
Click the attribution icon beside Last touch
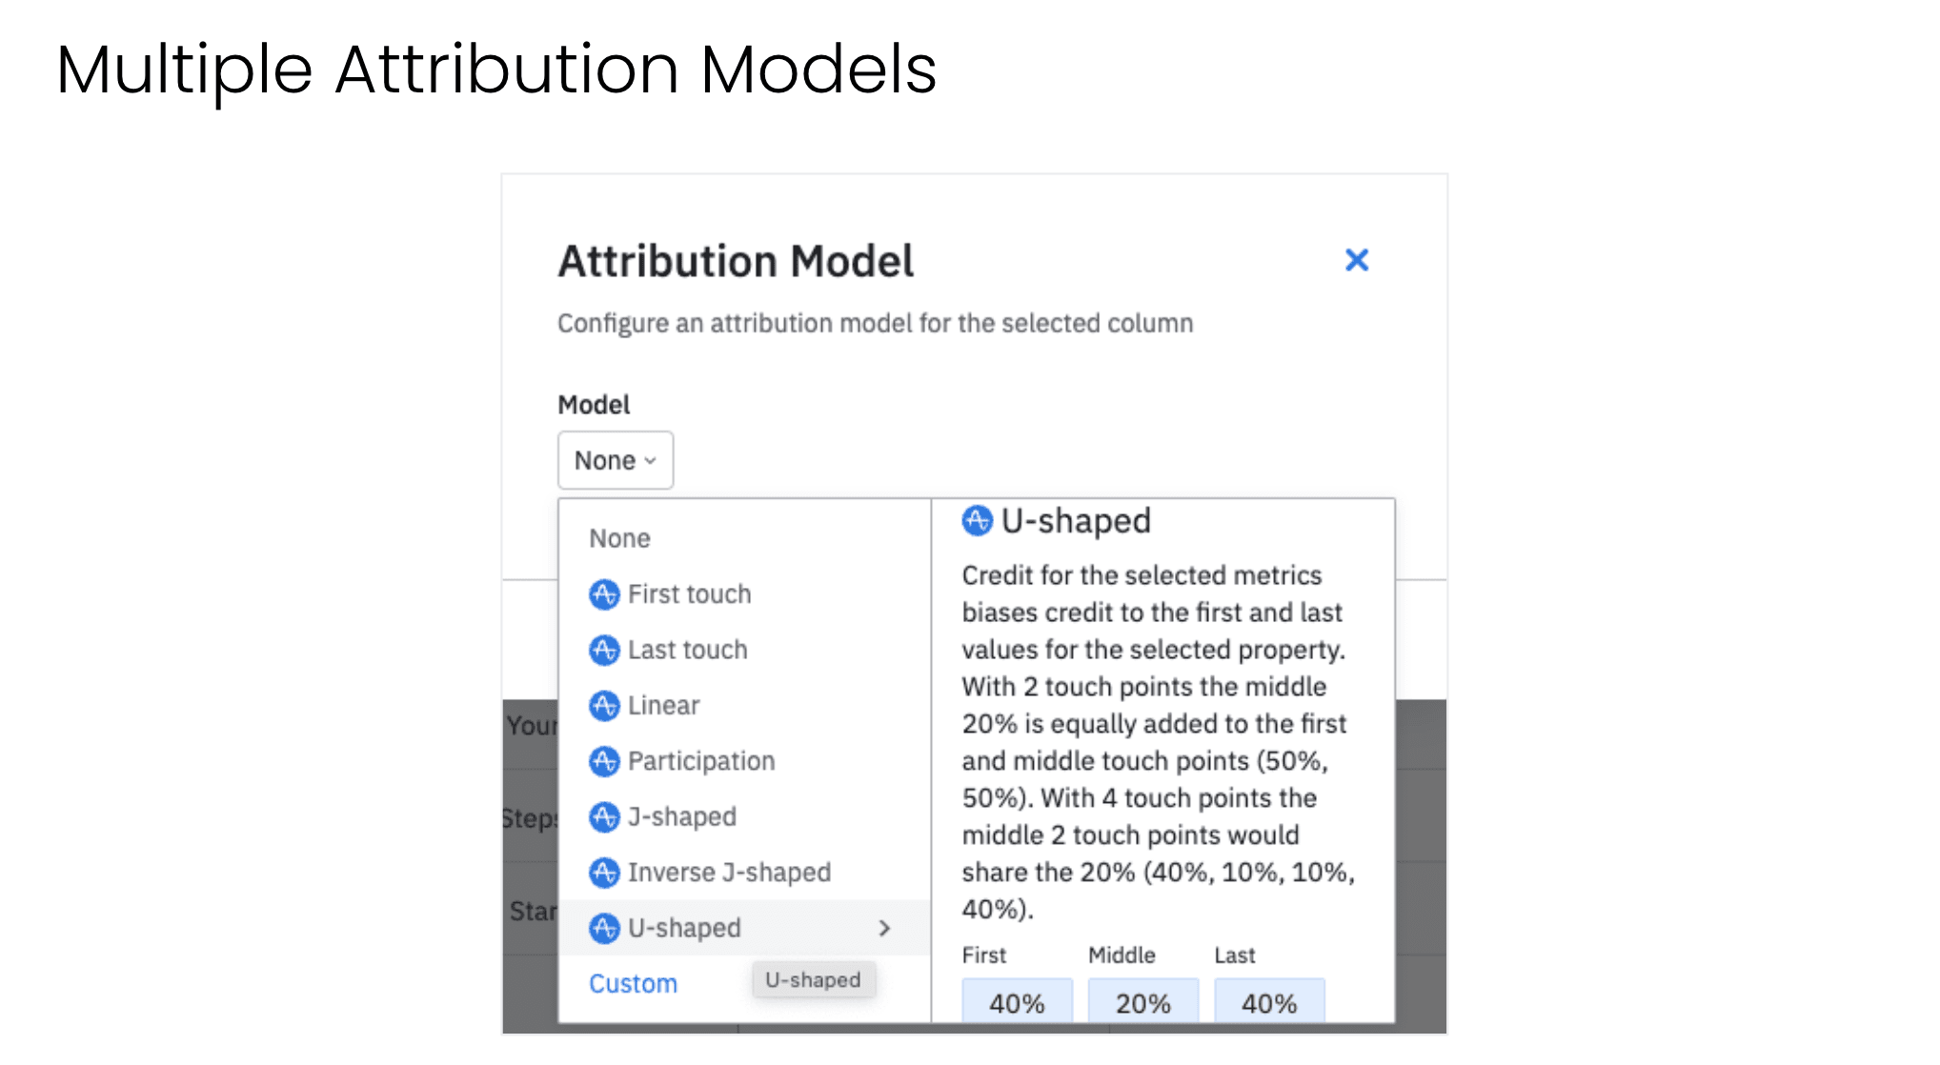pyautogui.click(x=605, y=650)
